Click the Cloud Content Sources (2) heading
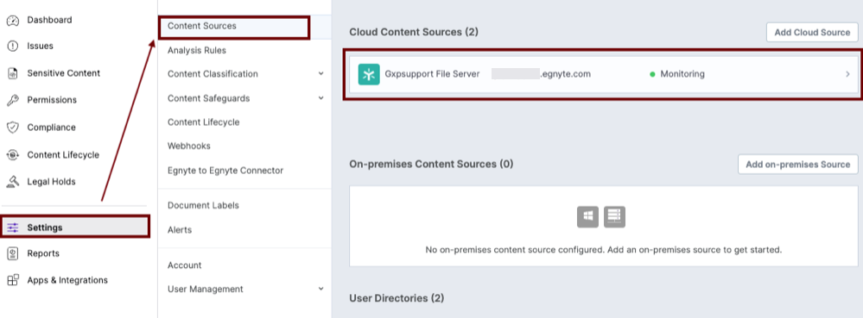The height and width of the screenshot is (318, 863). click(414, 33)
